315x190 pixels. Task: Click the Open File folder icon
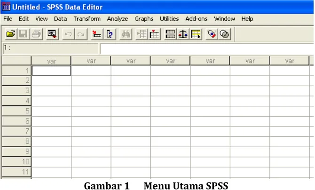11,34
